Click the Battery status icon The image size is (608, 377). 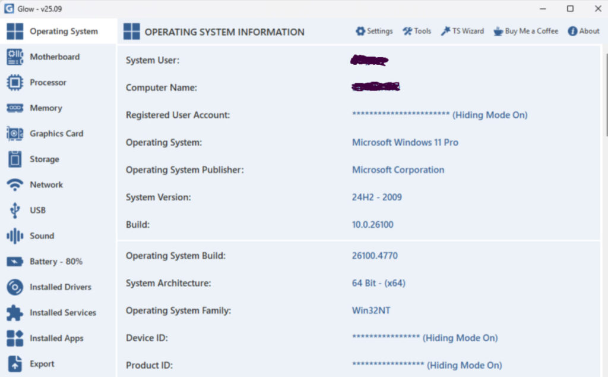(x=15, y=262)
